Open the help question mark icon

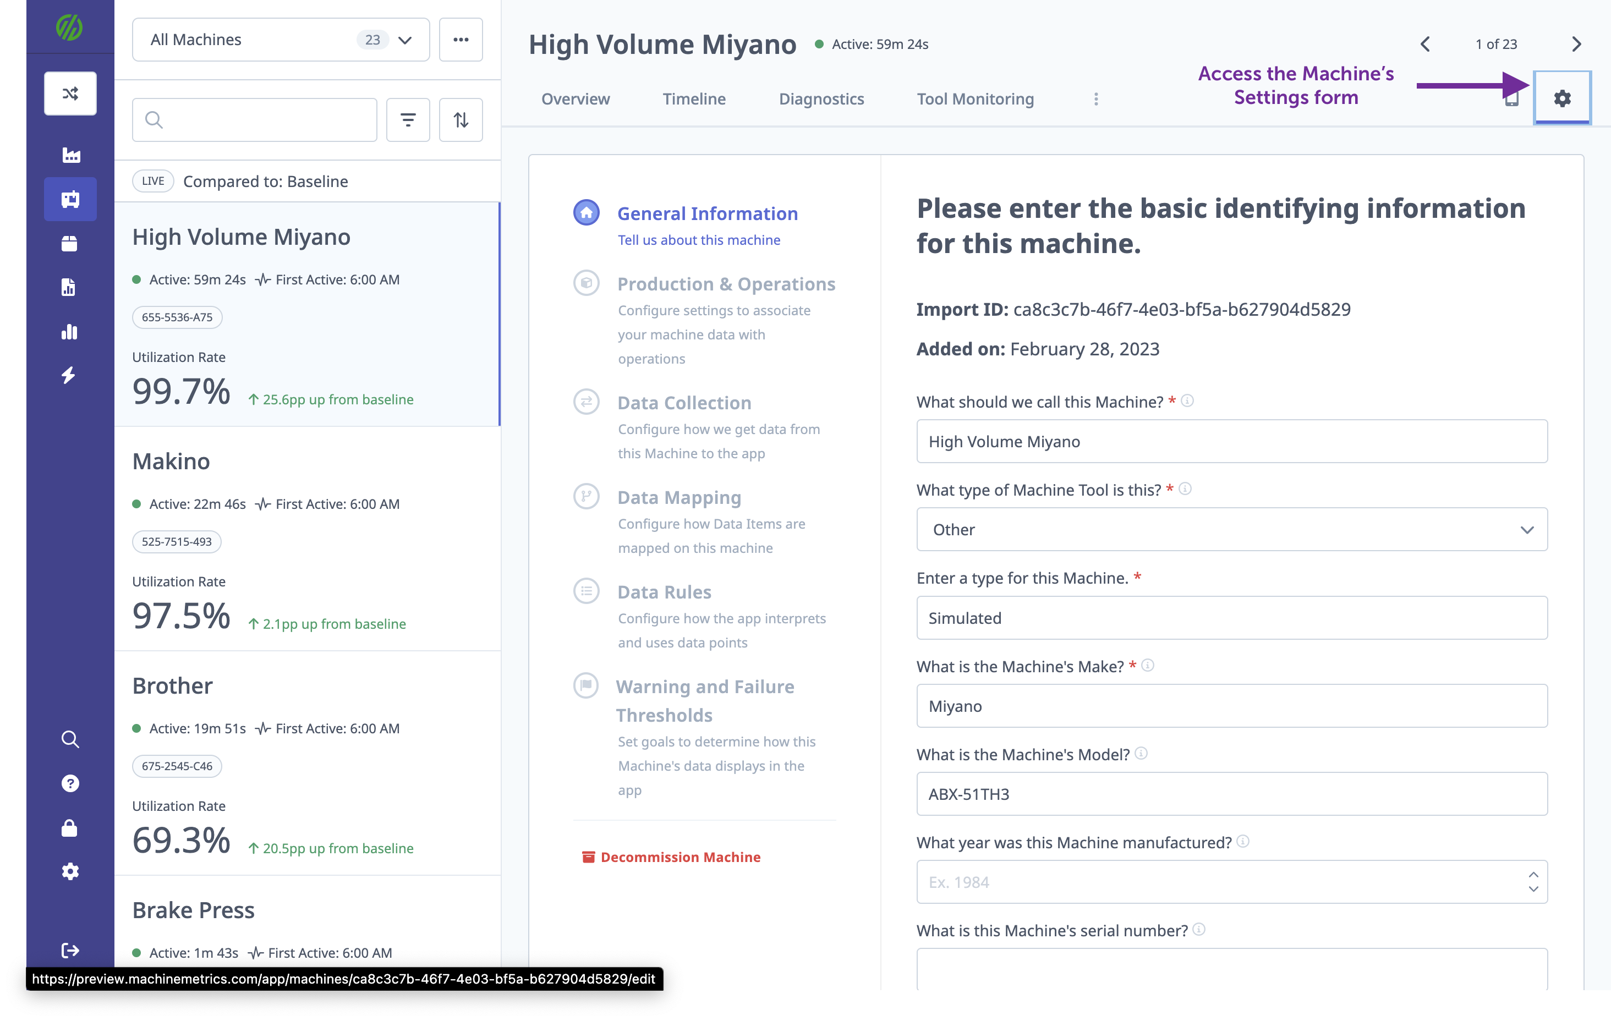(x=70, y=783)
